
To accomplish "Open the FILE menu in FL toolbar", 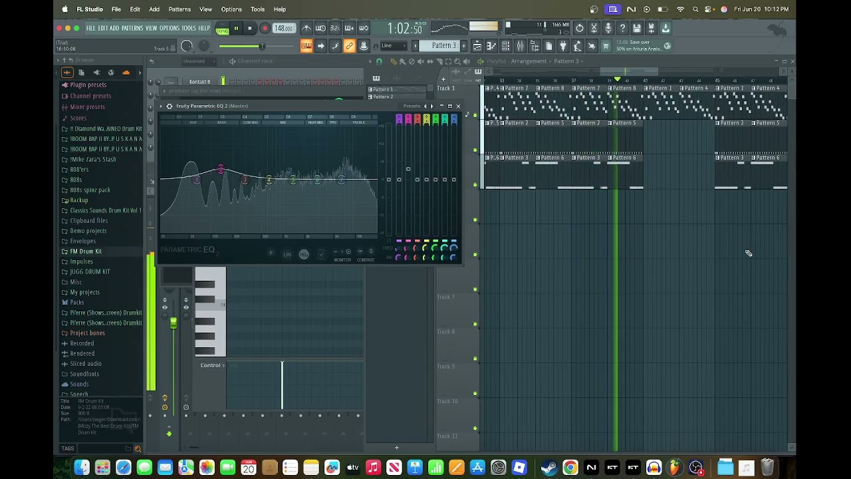I will 90,29.
